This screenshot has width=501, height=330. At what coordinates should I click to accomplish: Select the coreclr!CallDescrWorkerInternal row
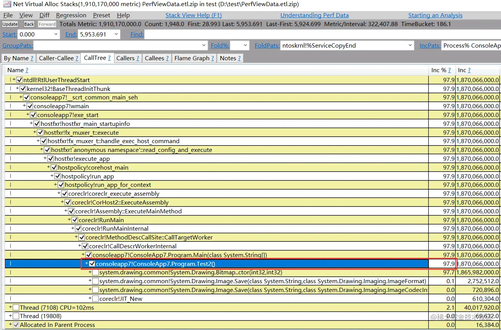pyautogui.click(x=217, y=246)
